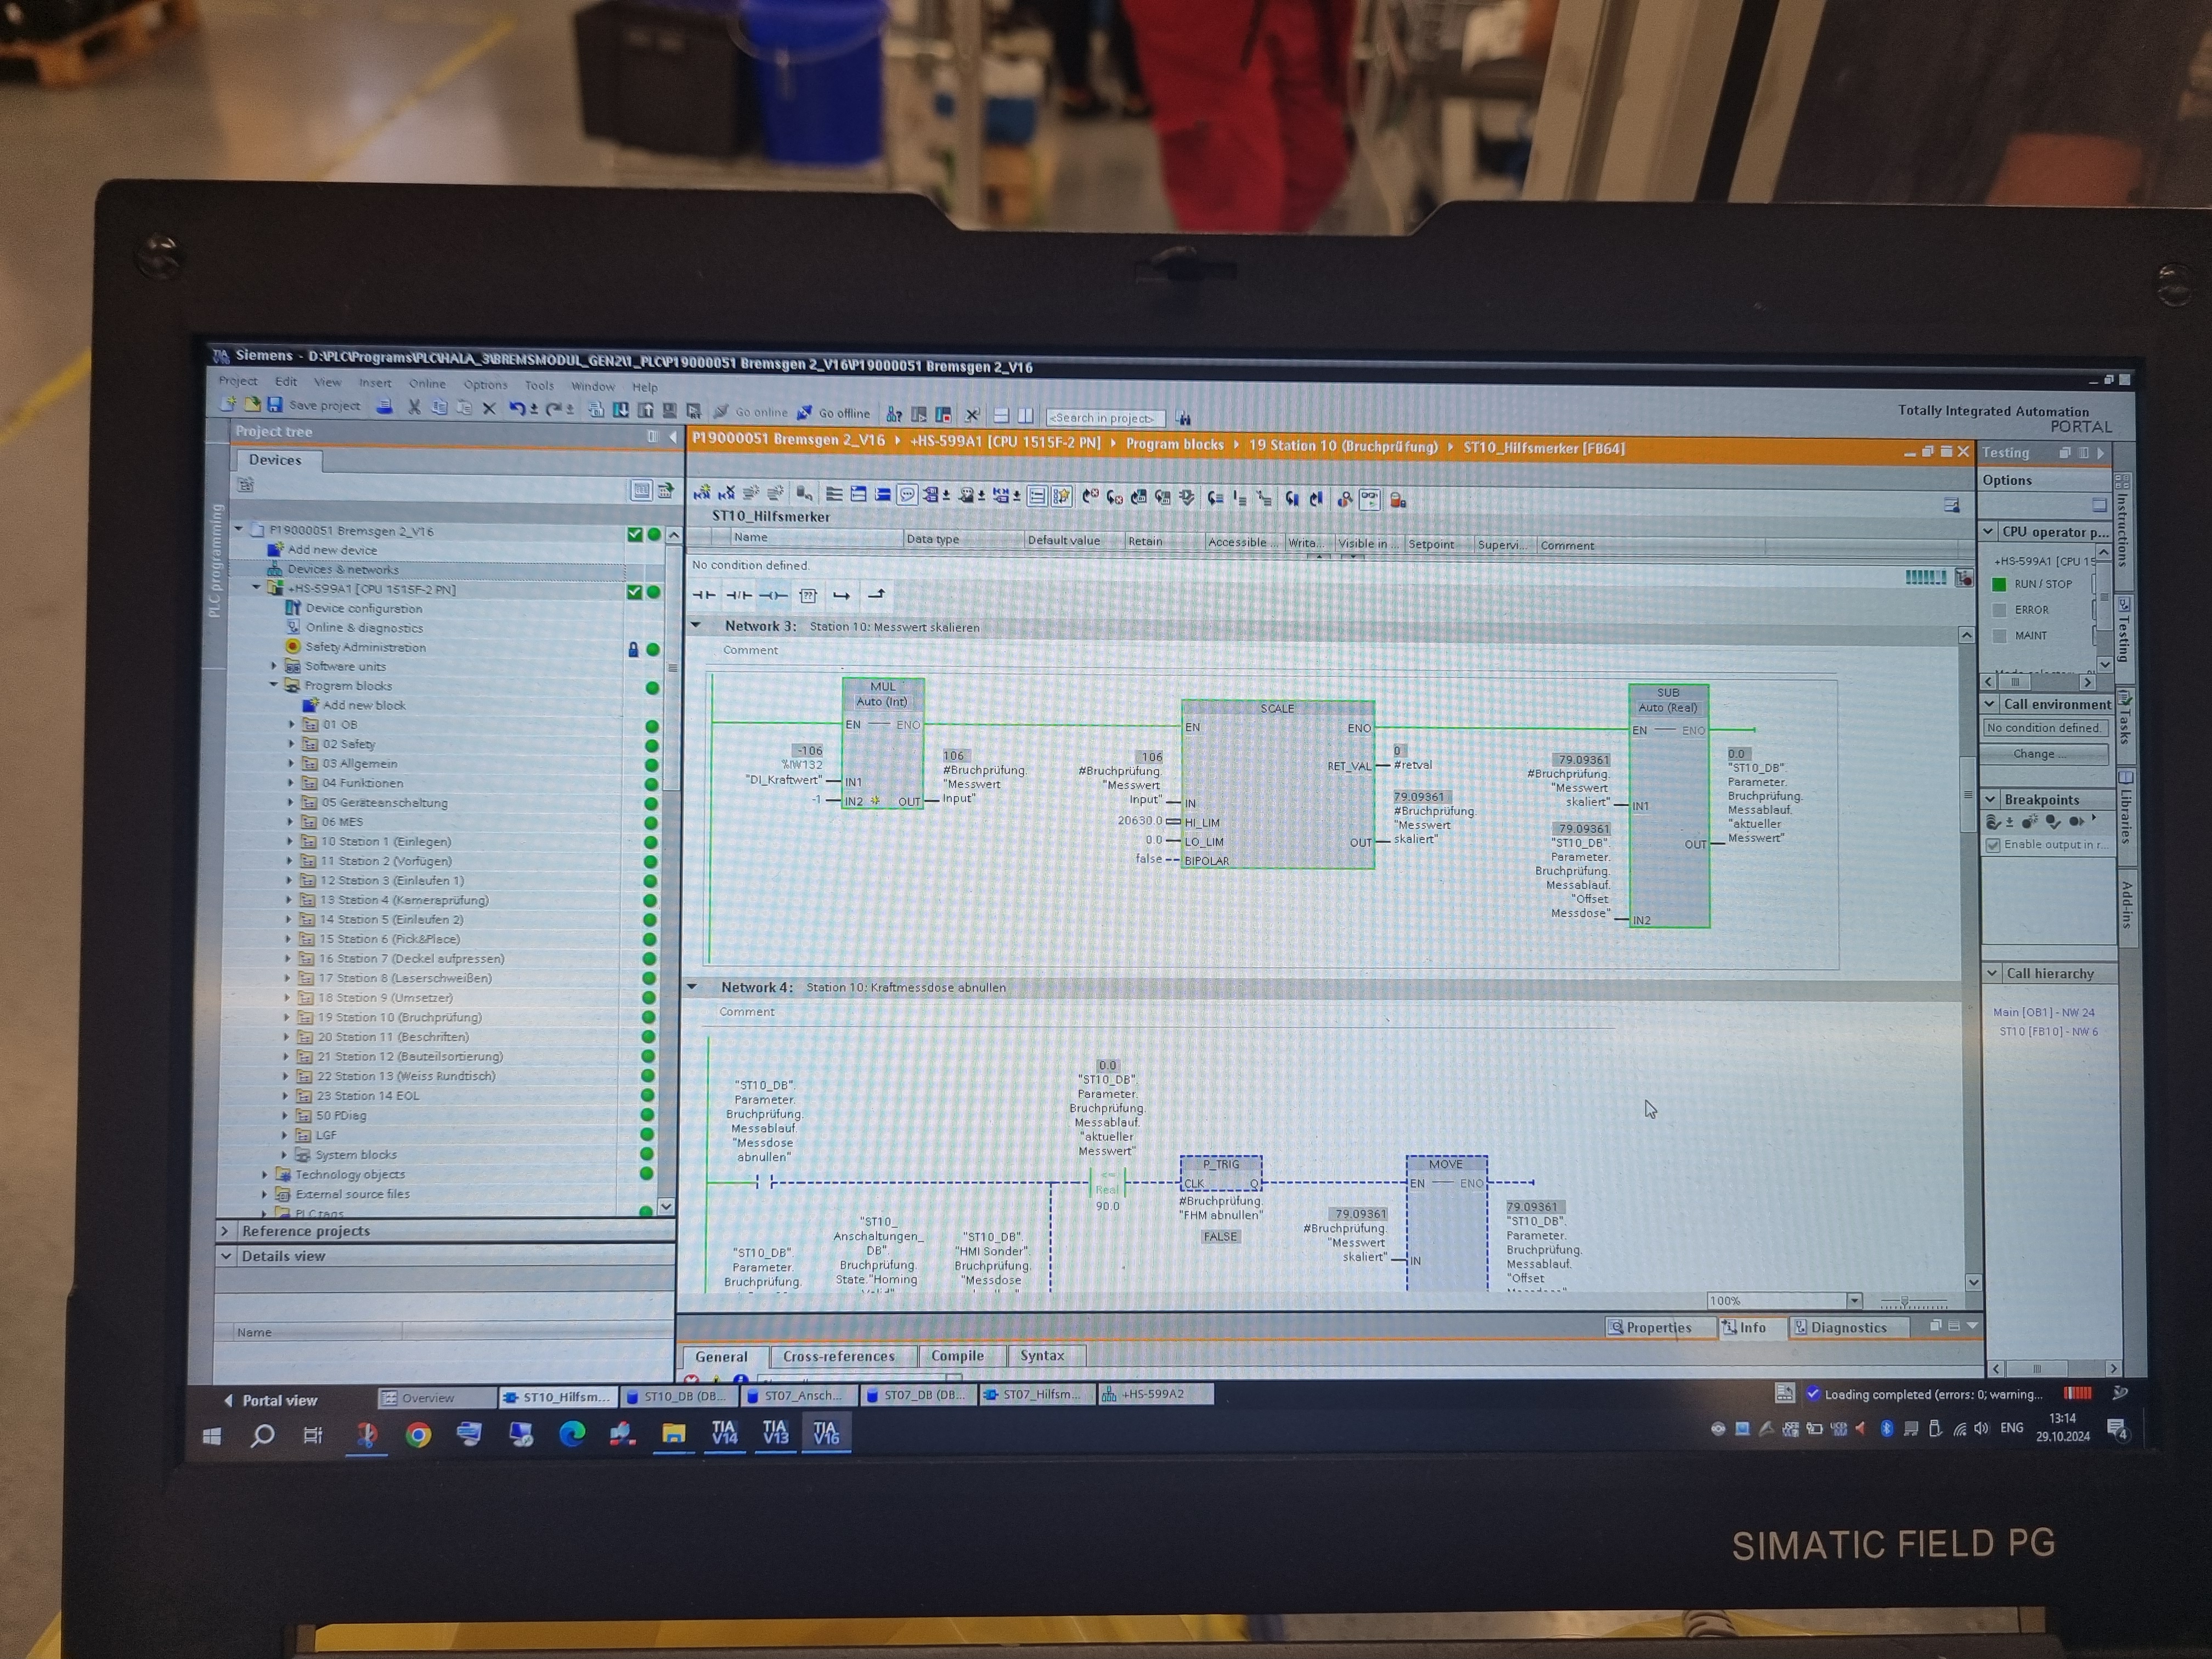Click the taskbar search magnifier
This screenshot has width=2212, height=1659.
(262, 1437)
